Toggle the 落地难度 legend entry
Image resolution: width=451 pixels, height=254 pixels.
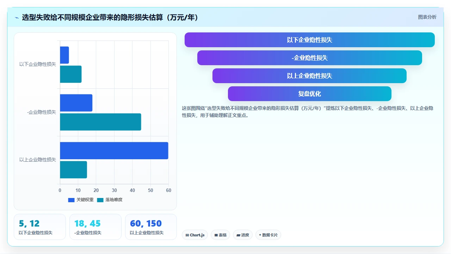click(x=110, y=200)
